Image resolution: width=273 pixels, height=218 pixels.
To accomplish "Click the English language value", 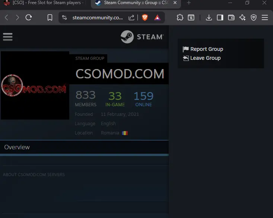I will point(108,124).
